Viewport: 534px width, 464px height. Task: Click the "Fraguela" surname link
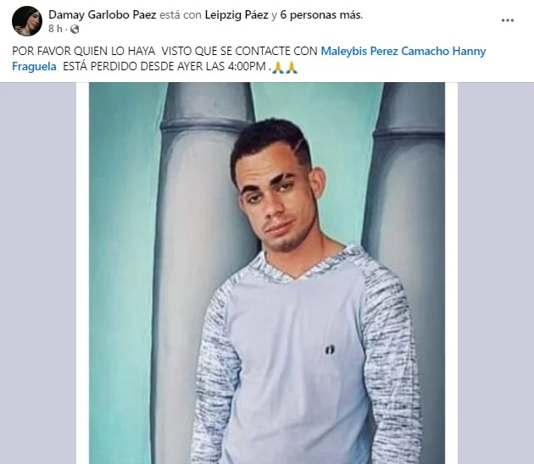(x=34, y=66)
